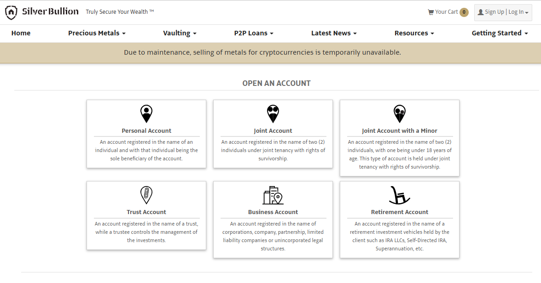Select the Joint Account two-person icon
This screenshot has height=283, width=541.
point(273,113)
